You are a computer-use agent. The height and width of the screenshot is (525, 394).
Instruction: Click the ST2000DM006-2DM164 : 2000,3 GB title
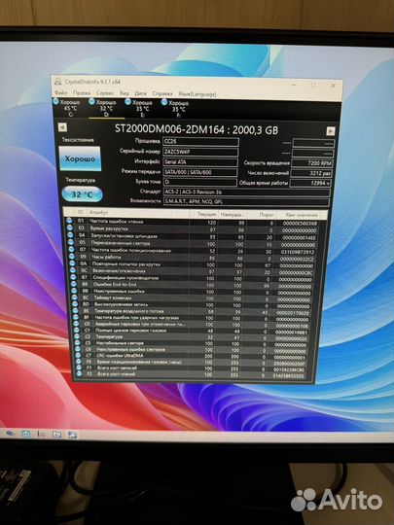pyautogui.click(x=197, y=129)
